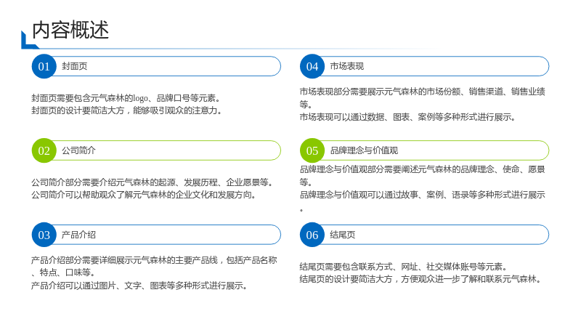Click the blue 06 number circle
Viewport: 581px width, 327px height.
click(312, 235)
